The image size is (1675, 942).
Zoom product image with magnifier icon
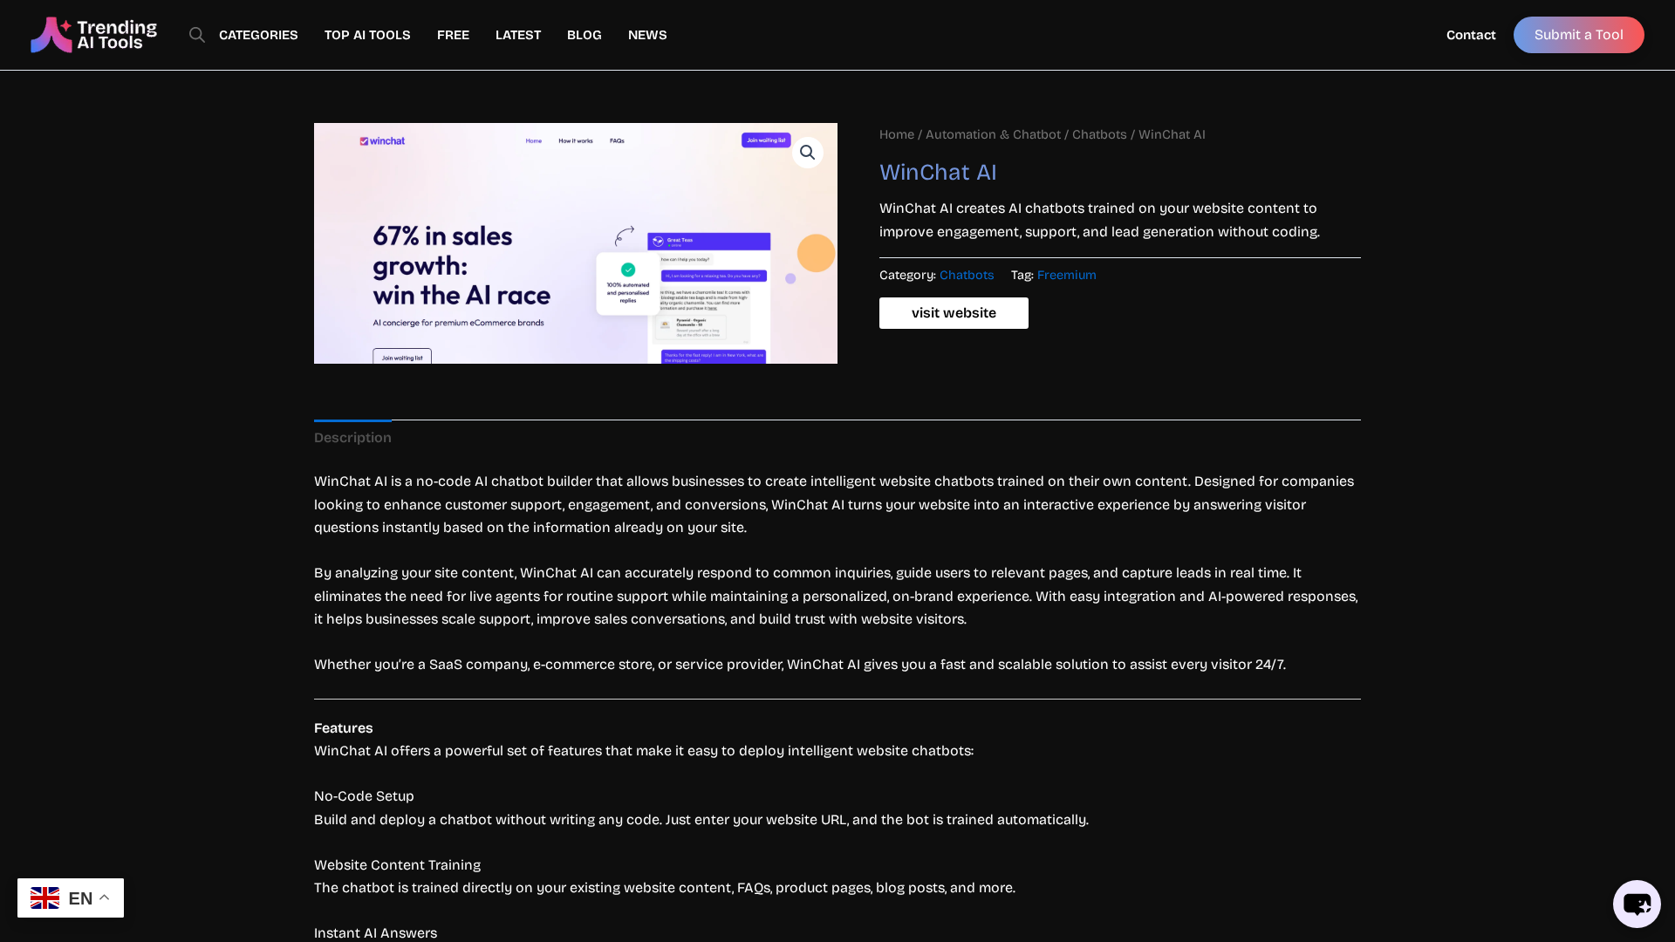pos(807,153)
